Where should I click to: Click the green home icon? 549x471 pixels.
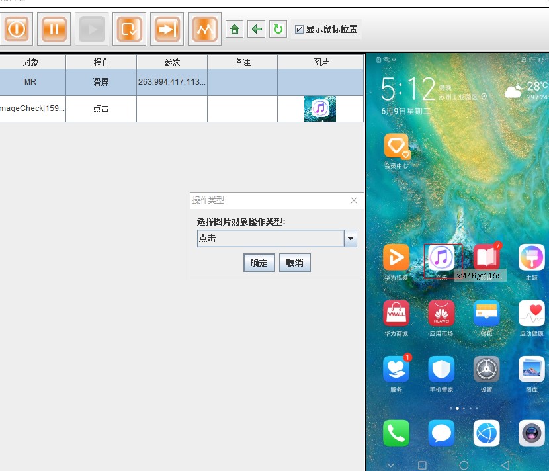(234, 29)
